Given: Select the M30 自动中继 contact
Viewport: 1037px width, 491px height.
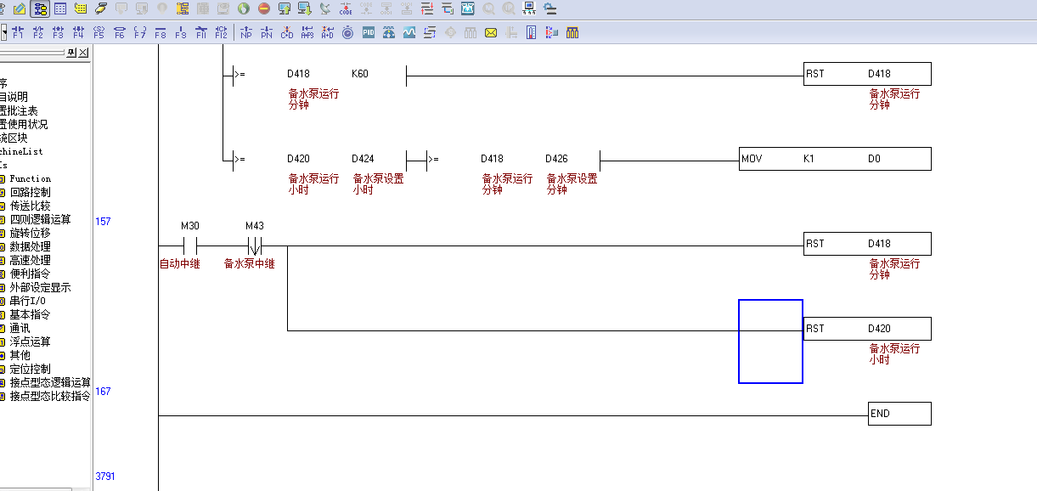Looking at the screenshot, I should 190,245.
